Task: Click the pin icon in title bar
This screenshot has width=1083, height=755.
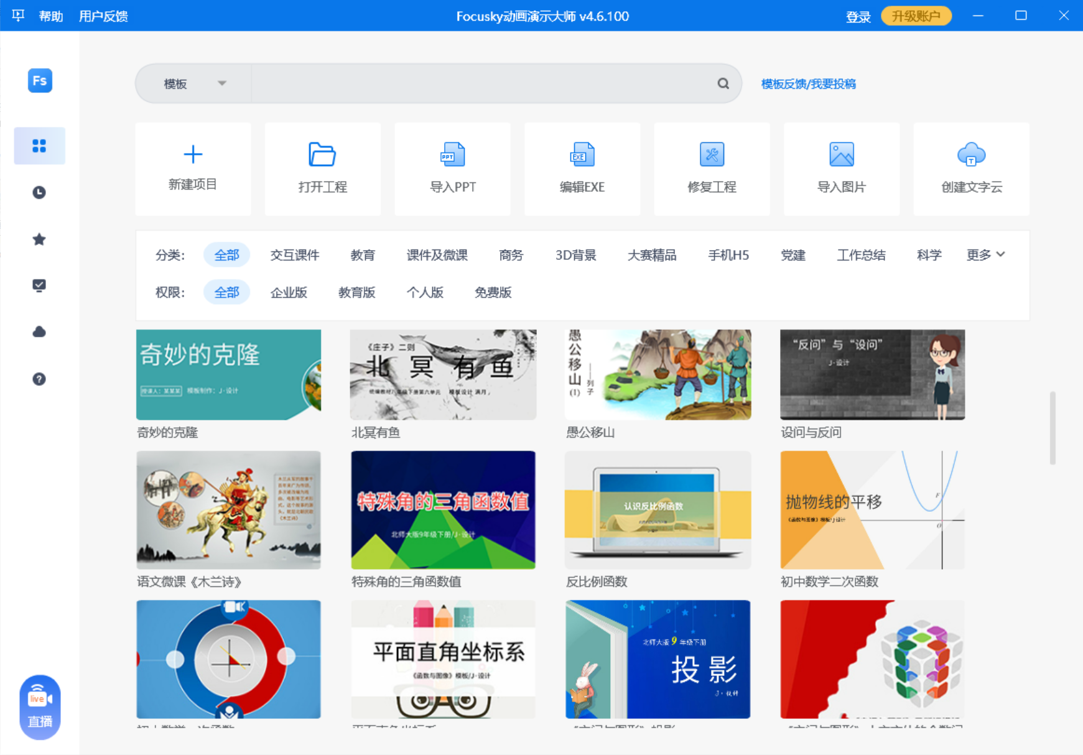Action: point(18,16)
